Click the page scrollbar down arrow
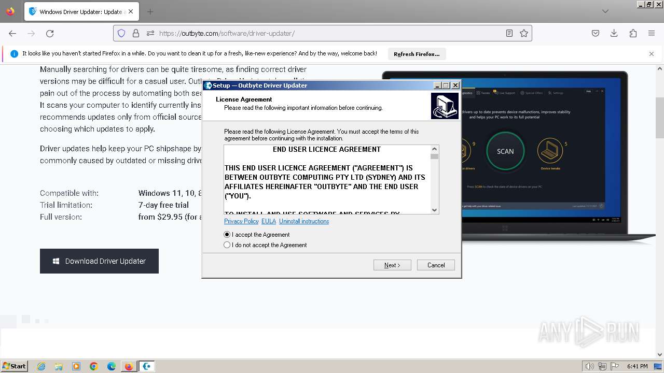 [x=660, y=354]
